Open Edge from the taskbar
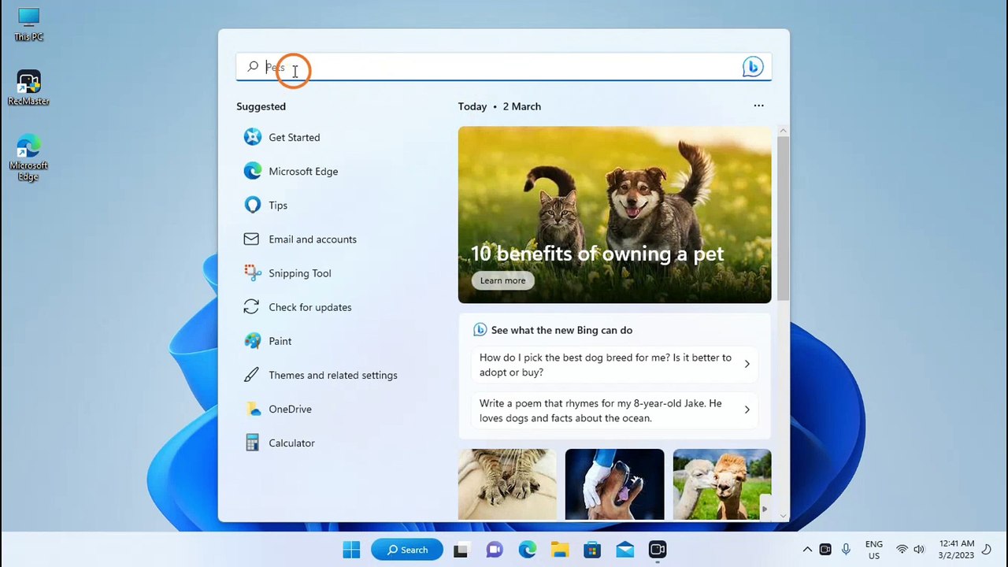Image resolution: width=1008 pixels, height=567 pixels. [x=527, y=550]
